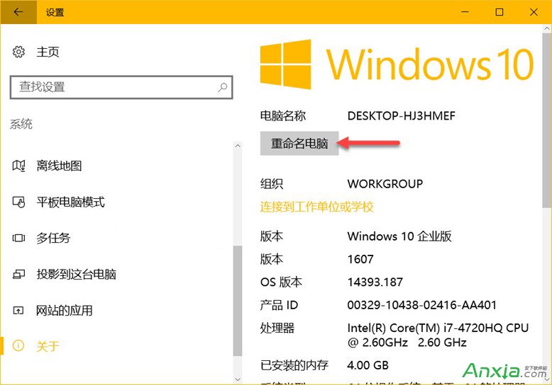The height and width of the screenshot is (385, 552).
Task: Minimize the Settings window
Action: pos(465,12)
